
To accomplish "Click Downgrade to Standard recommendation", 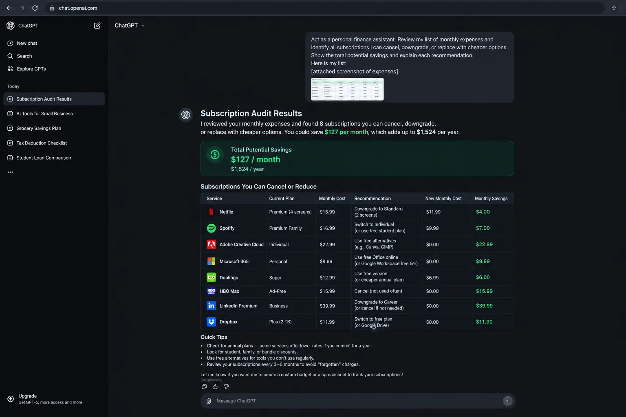I will coord(378,212).
